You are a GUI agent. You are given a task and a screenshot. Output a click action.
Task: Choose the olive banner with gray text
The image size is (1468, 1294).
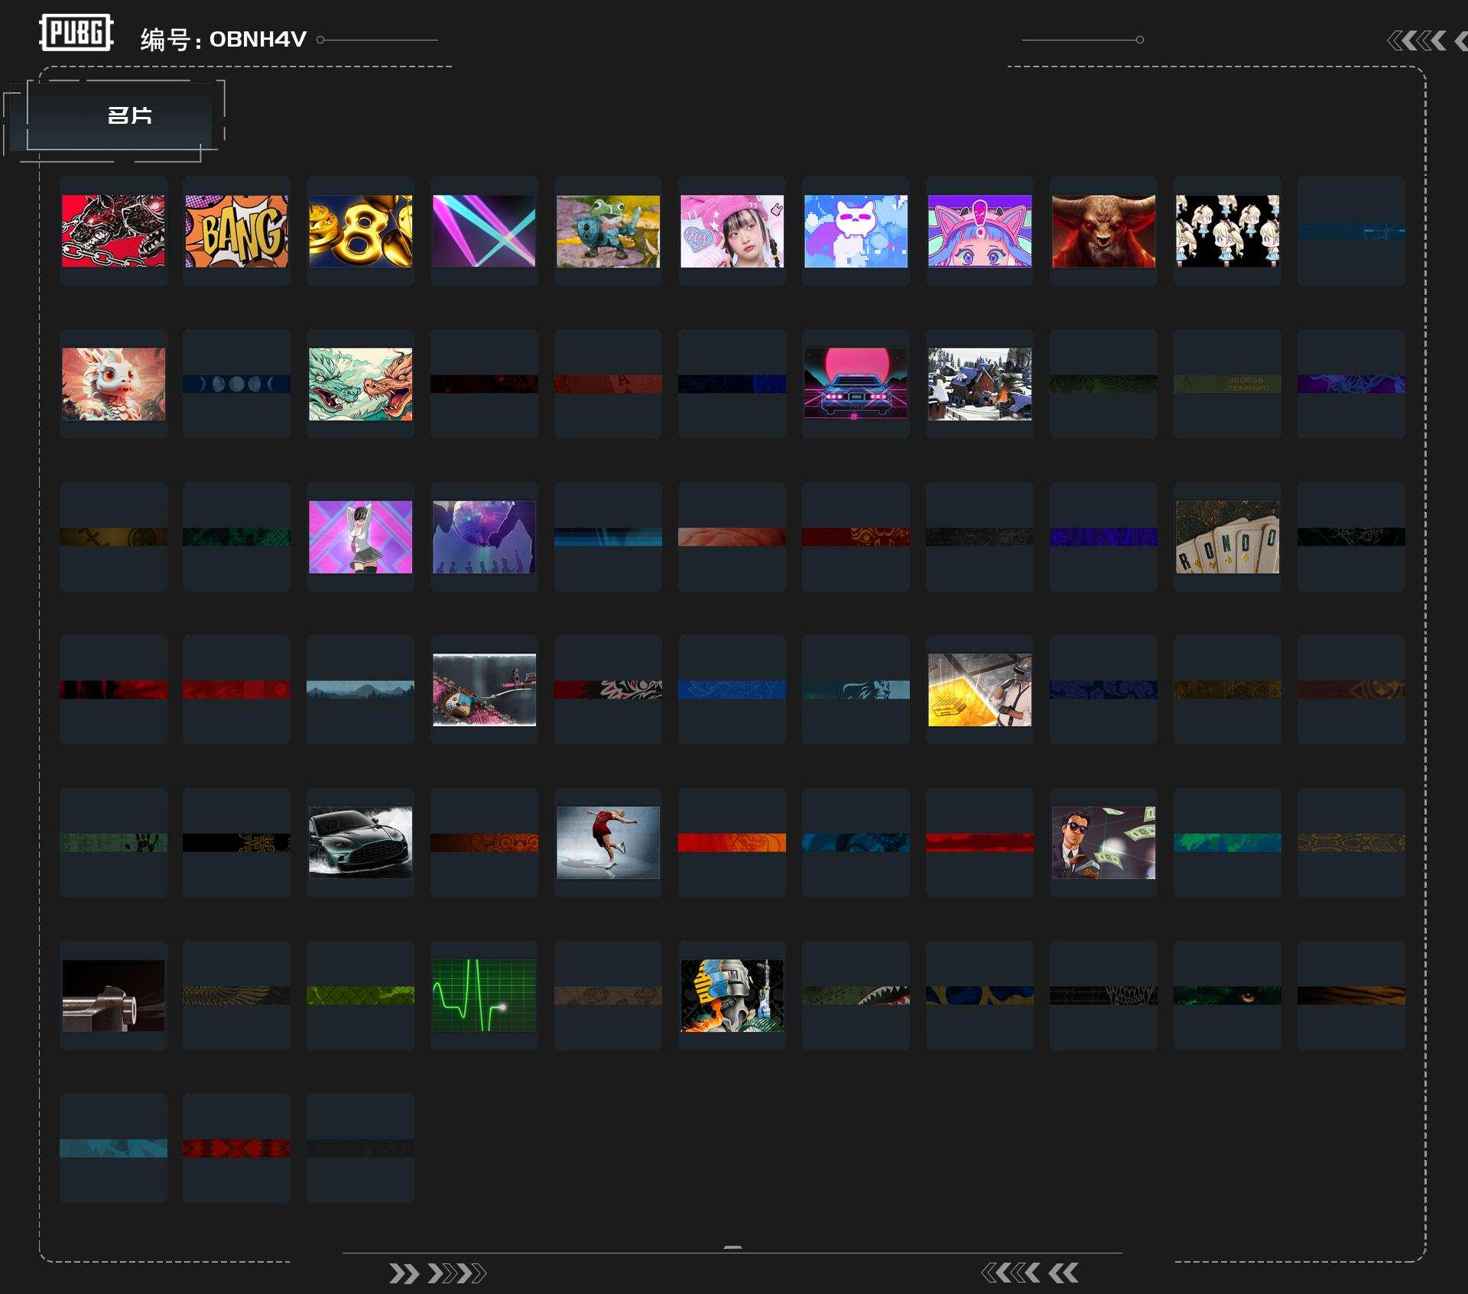1228,384
